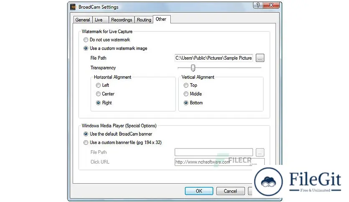Set horizontal alignment to Right
The width and height of the screenshot is (349, 202).
104,103
